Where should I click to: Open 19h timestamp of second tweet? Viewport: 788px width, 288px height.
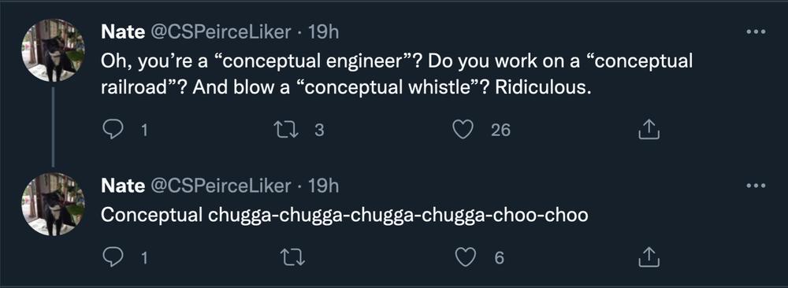[323, 186]
